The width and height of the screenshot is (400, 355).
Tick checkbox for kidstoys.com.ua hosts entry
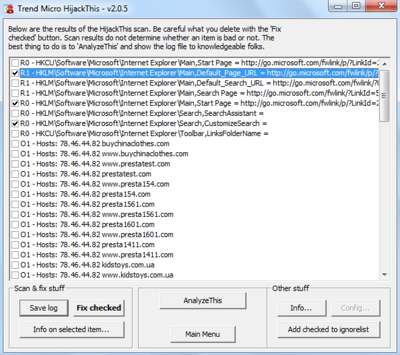(15, 265)
